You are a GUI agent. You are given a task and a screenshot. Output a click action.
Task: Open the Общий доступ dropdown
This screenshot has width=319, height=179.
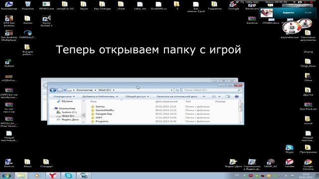click(137, 96)
